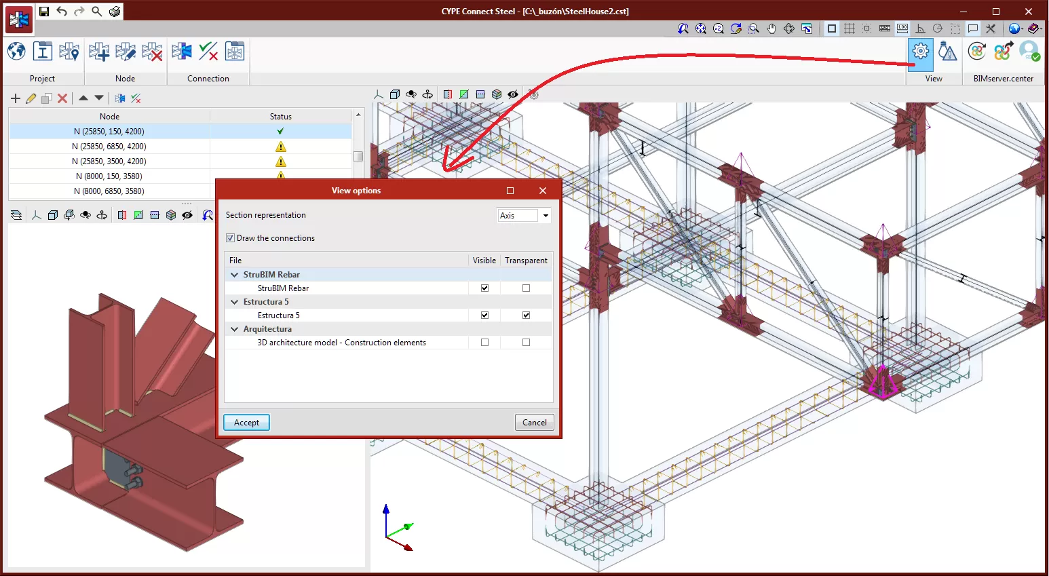Collapse the StruBIM Rebar group
Viewport: 1049px width, 576px height.
click(235, 275)
